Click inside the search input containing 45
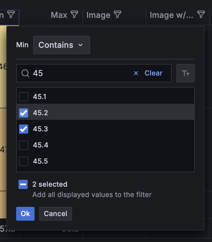The width and height of the screenshot is (212, 242). tap(72, 73)
